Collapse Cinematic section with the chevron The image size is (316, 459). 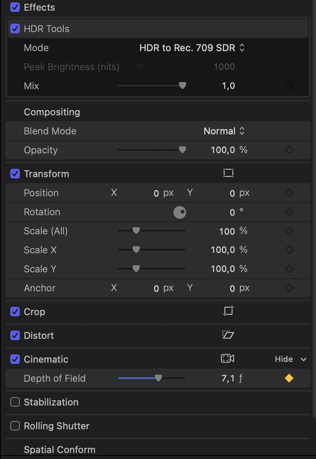tap(304, 360)
